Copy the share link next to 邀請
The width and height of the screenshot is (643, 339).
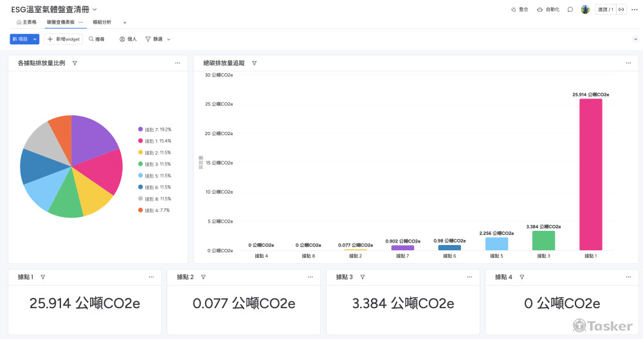(x=622, y=10)
